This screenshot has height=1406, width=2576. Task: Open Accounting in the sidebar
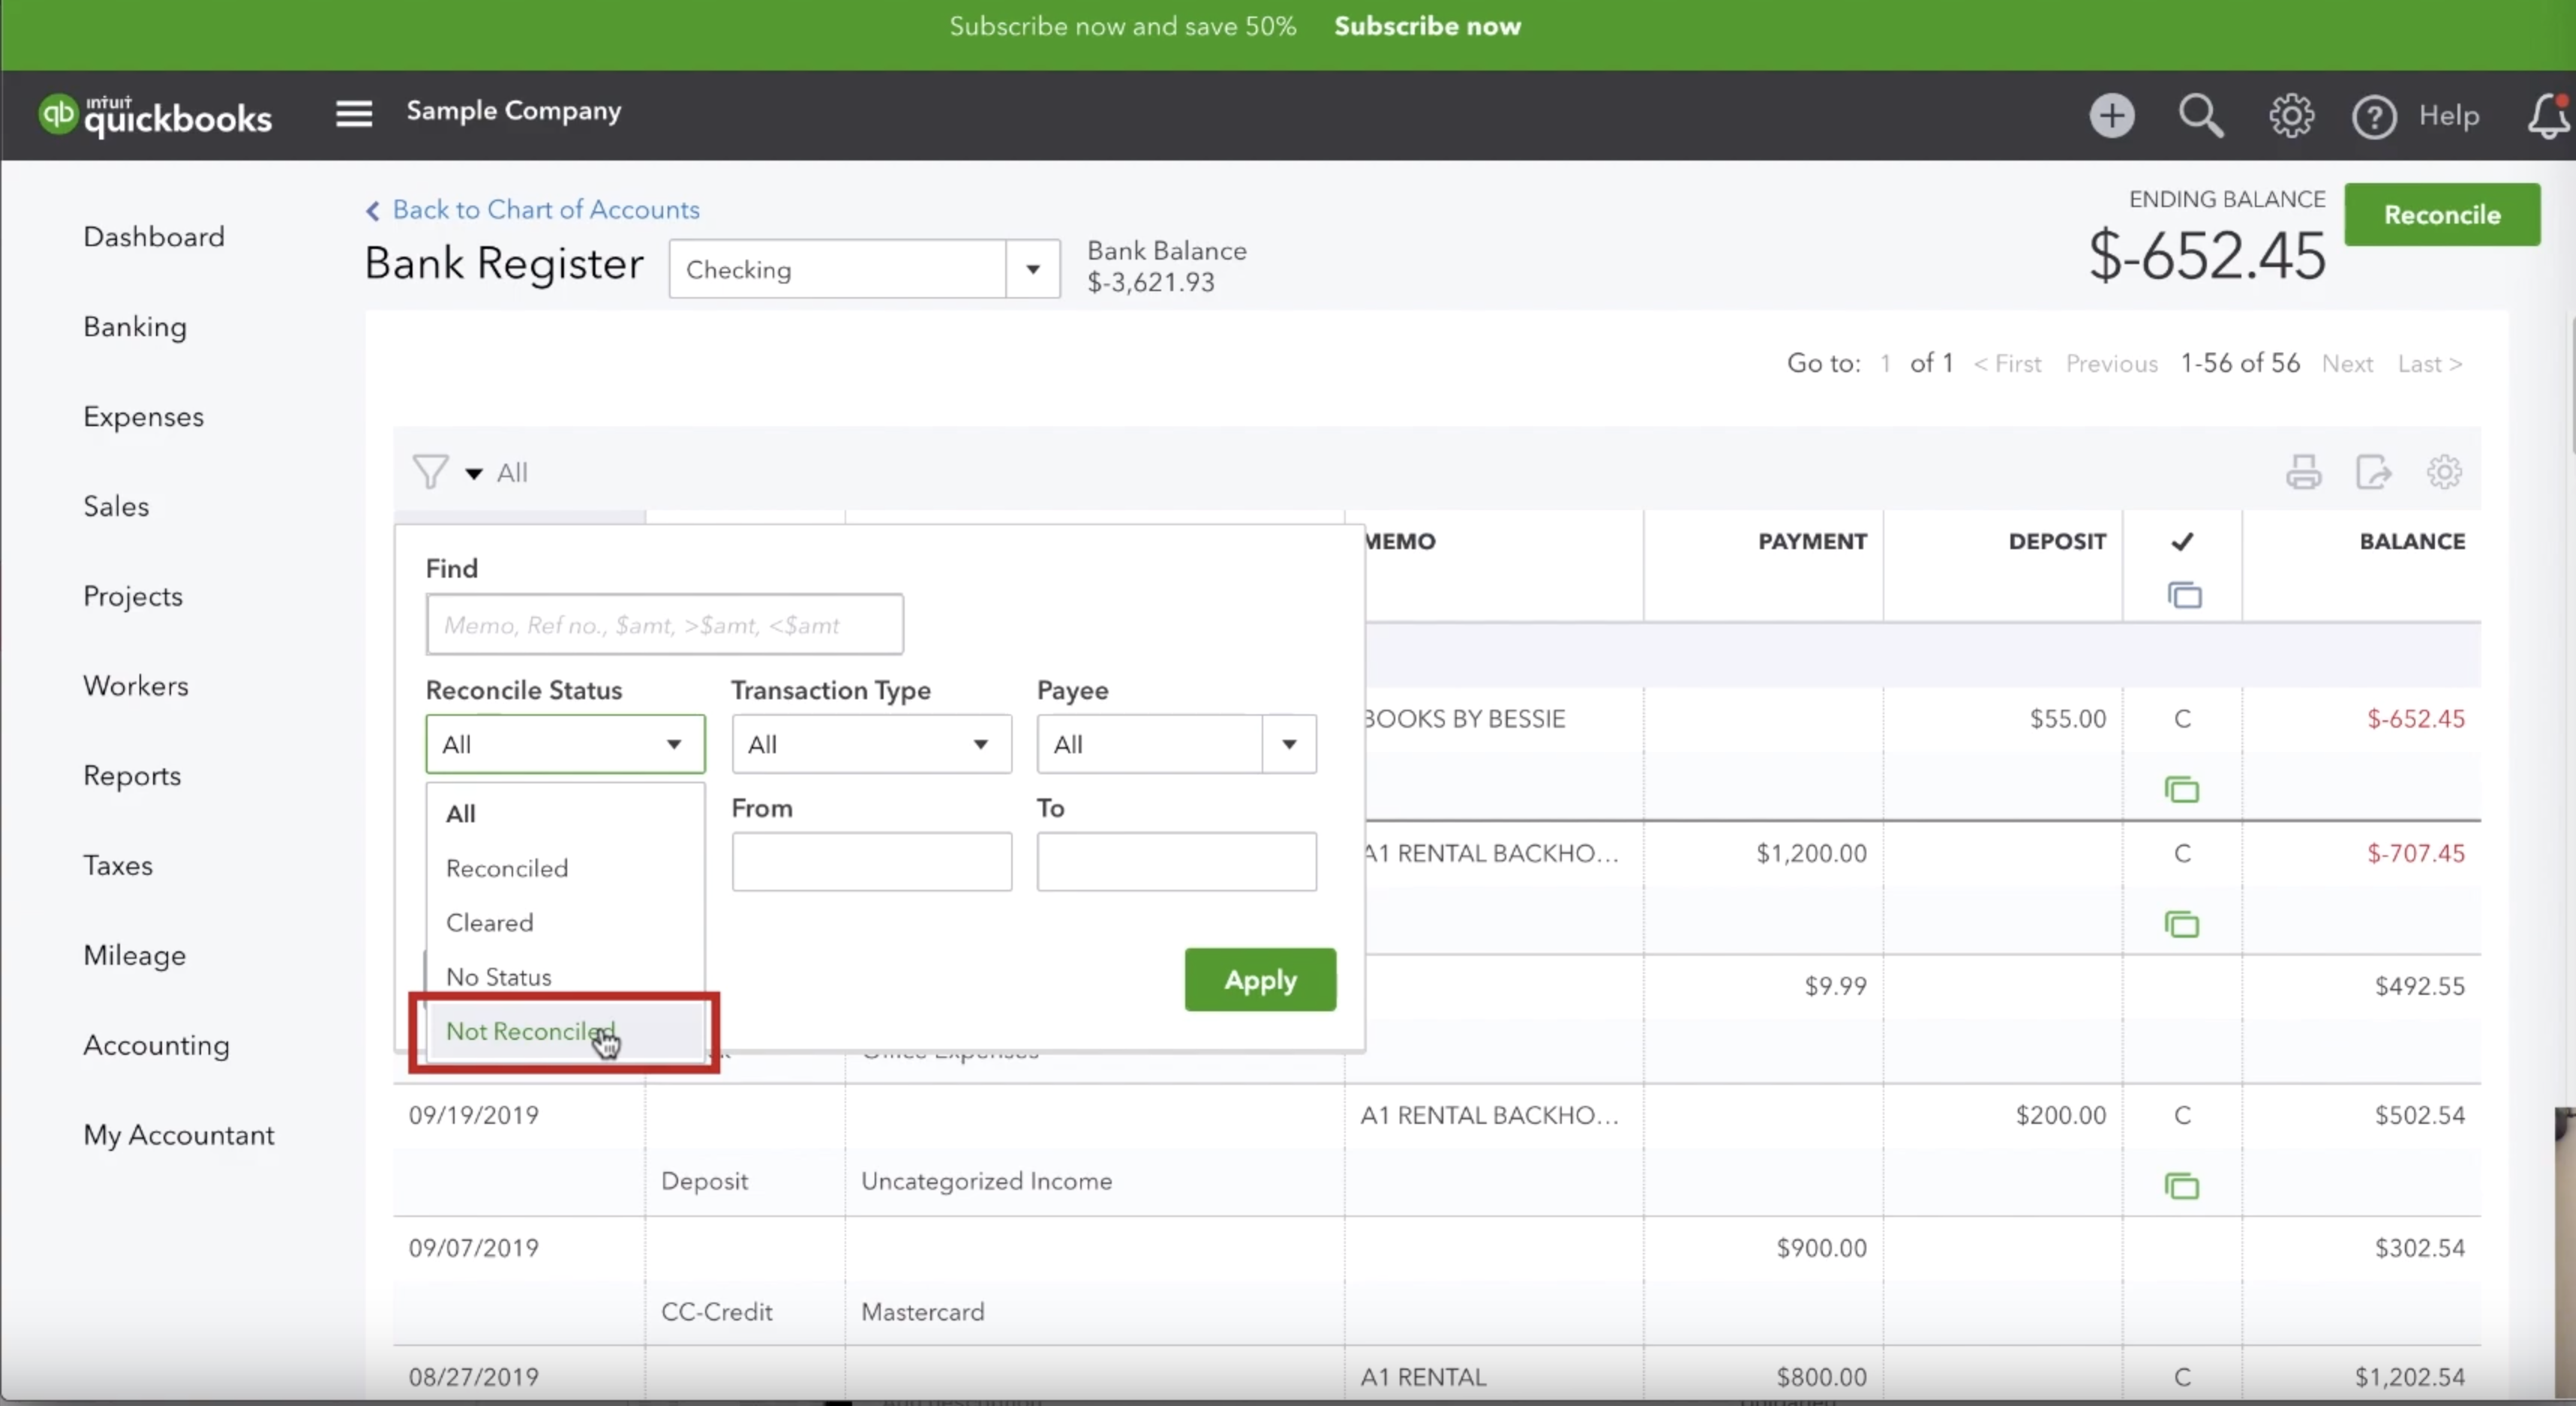pyautogui.click(x=157, y=1046)
